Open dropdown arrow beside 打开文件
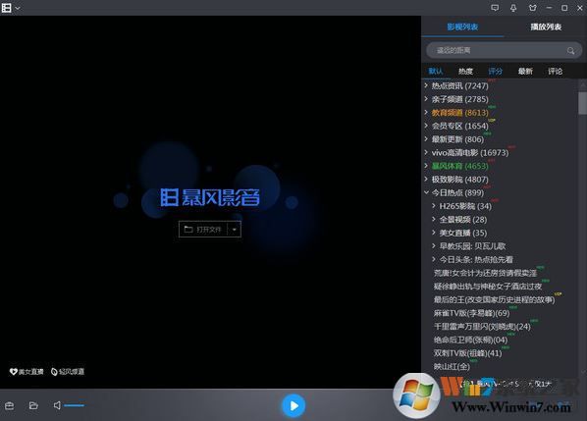The image size is (587, 421). point(235,229)
